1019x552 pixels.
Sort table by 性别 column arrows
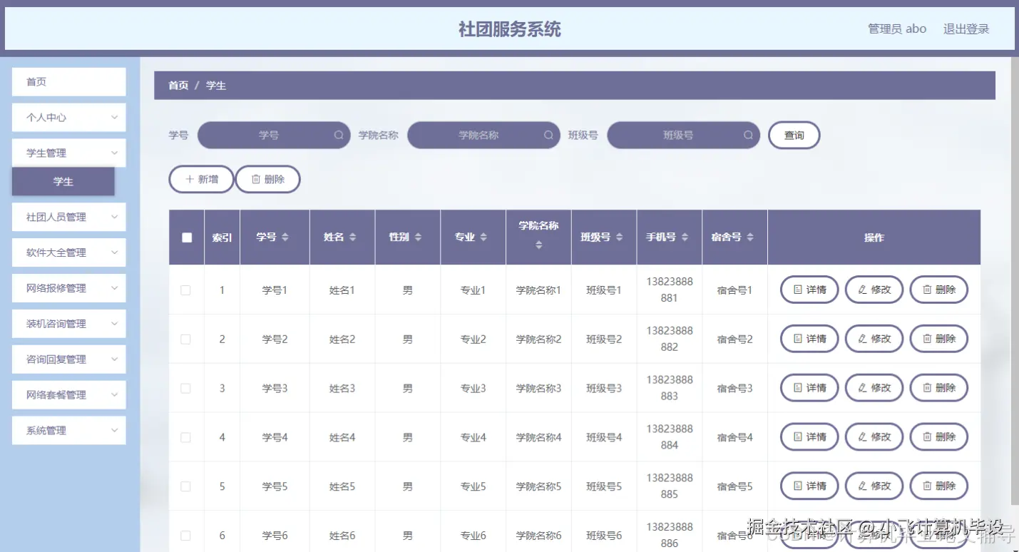click(418, 237)
